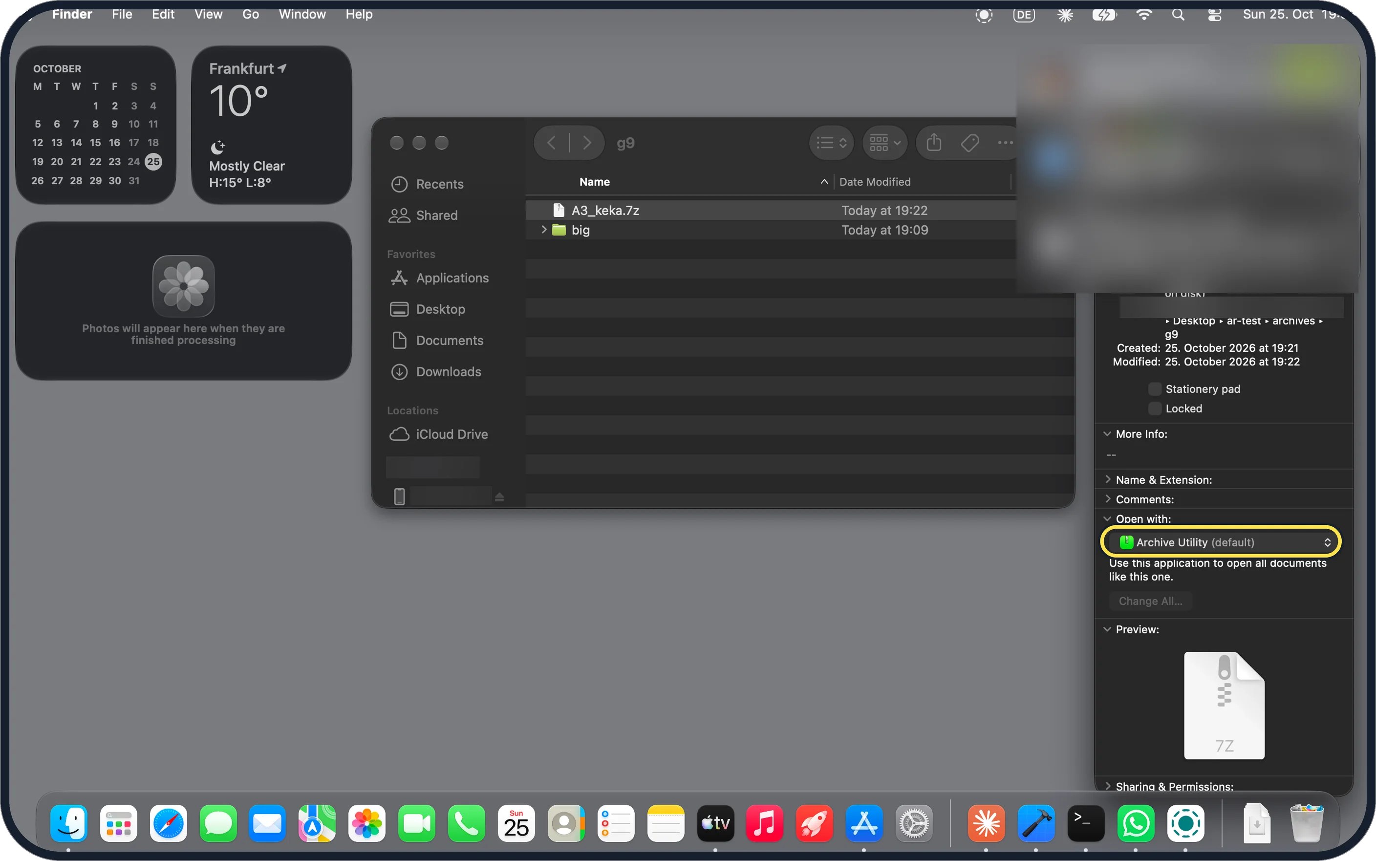Screen dimensions: 1376x861
Task: Open Finder from the Dock
Action: coord(69,823)
